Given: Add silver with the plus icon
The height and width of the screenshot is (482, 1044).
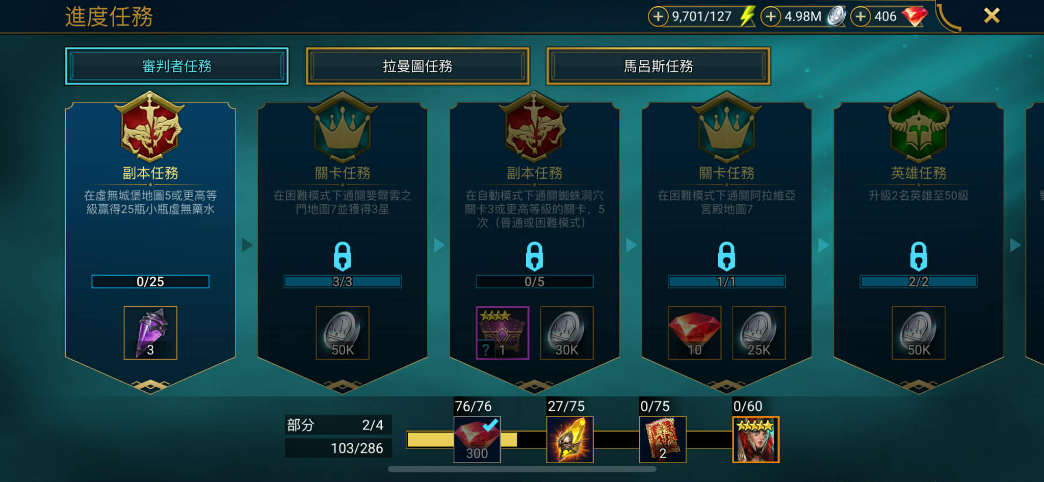Looking at the screenshot, I should tap(771, 16).
